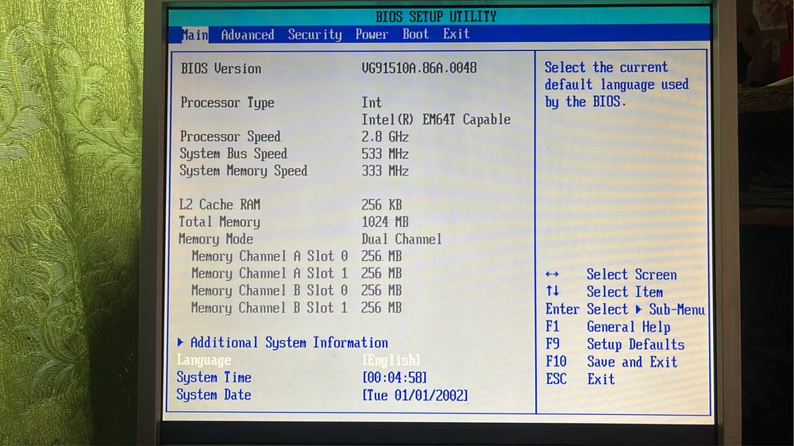Select the System Time label

[x=214, y=377]
